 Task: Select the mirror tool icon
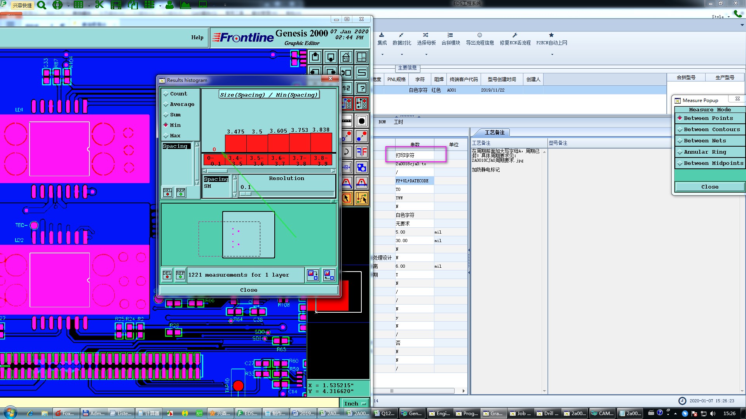(x=362, y=151)
